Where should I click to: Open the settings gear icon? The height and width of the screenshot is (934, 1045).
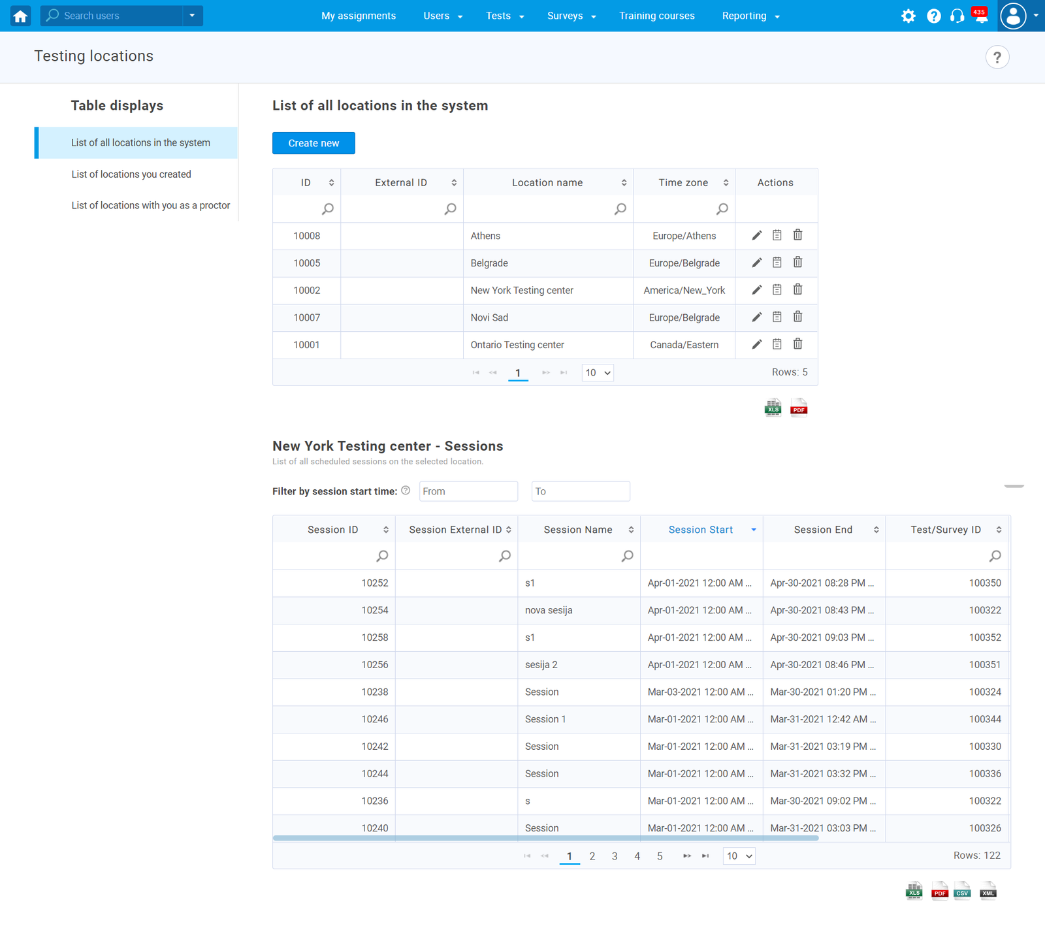click(x=908, y=16)
